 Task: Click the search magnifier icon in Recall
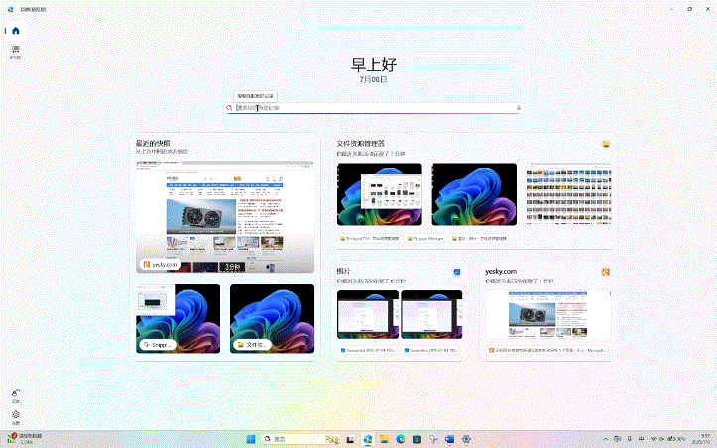click(229, 108)
